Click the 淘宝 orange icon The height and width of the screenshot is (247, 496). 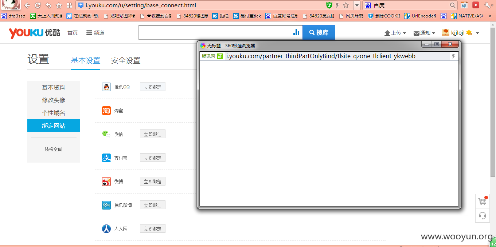(x=106, y=111)
